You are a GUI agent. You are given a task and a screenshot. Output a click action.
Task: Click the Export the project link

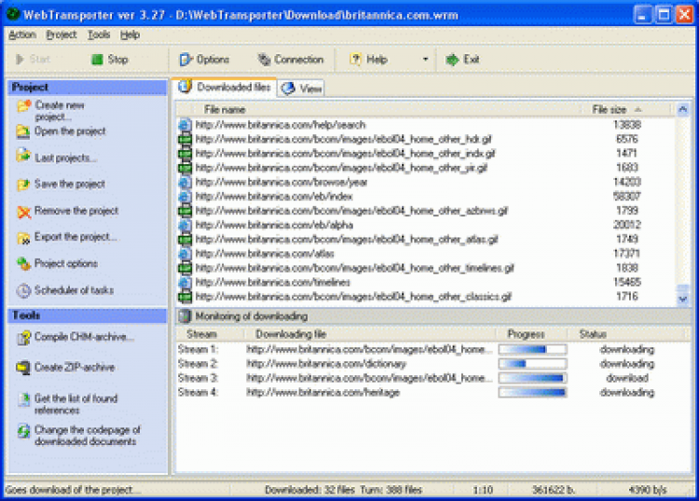point(75,237)
